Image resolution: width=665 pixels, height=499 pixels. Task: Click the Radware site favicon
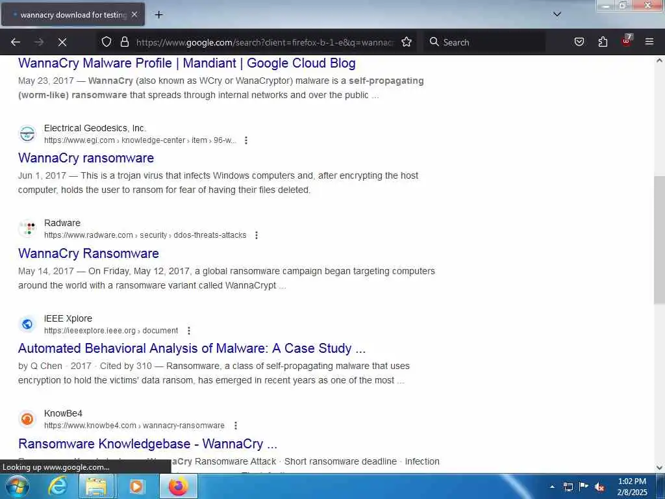coord(27,229)
